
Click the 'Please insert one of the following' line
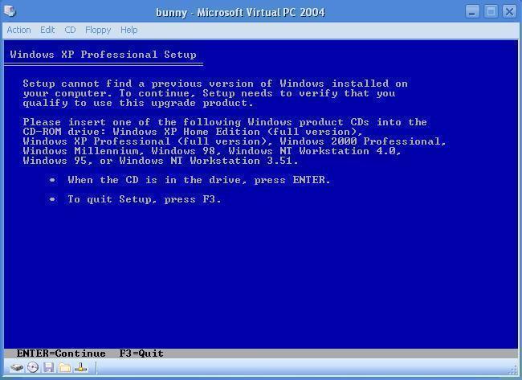coord(225,122)
